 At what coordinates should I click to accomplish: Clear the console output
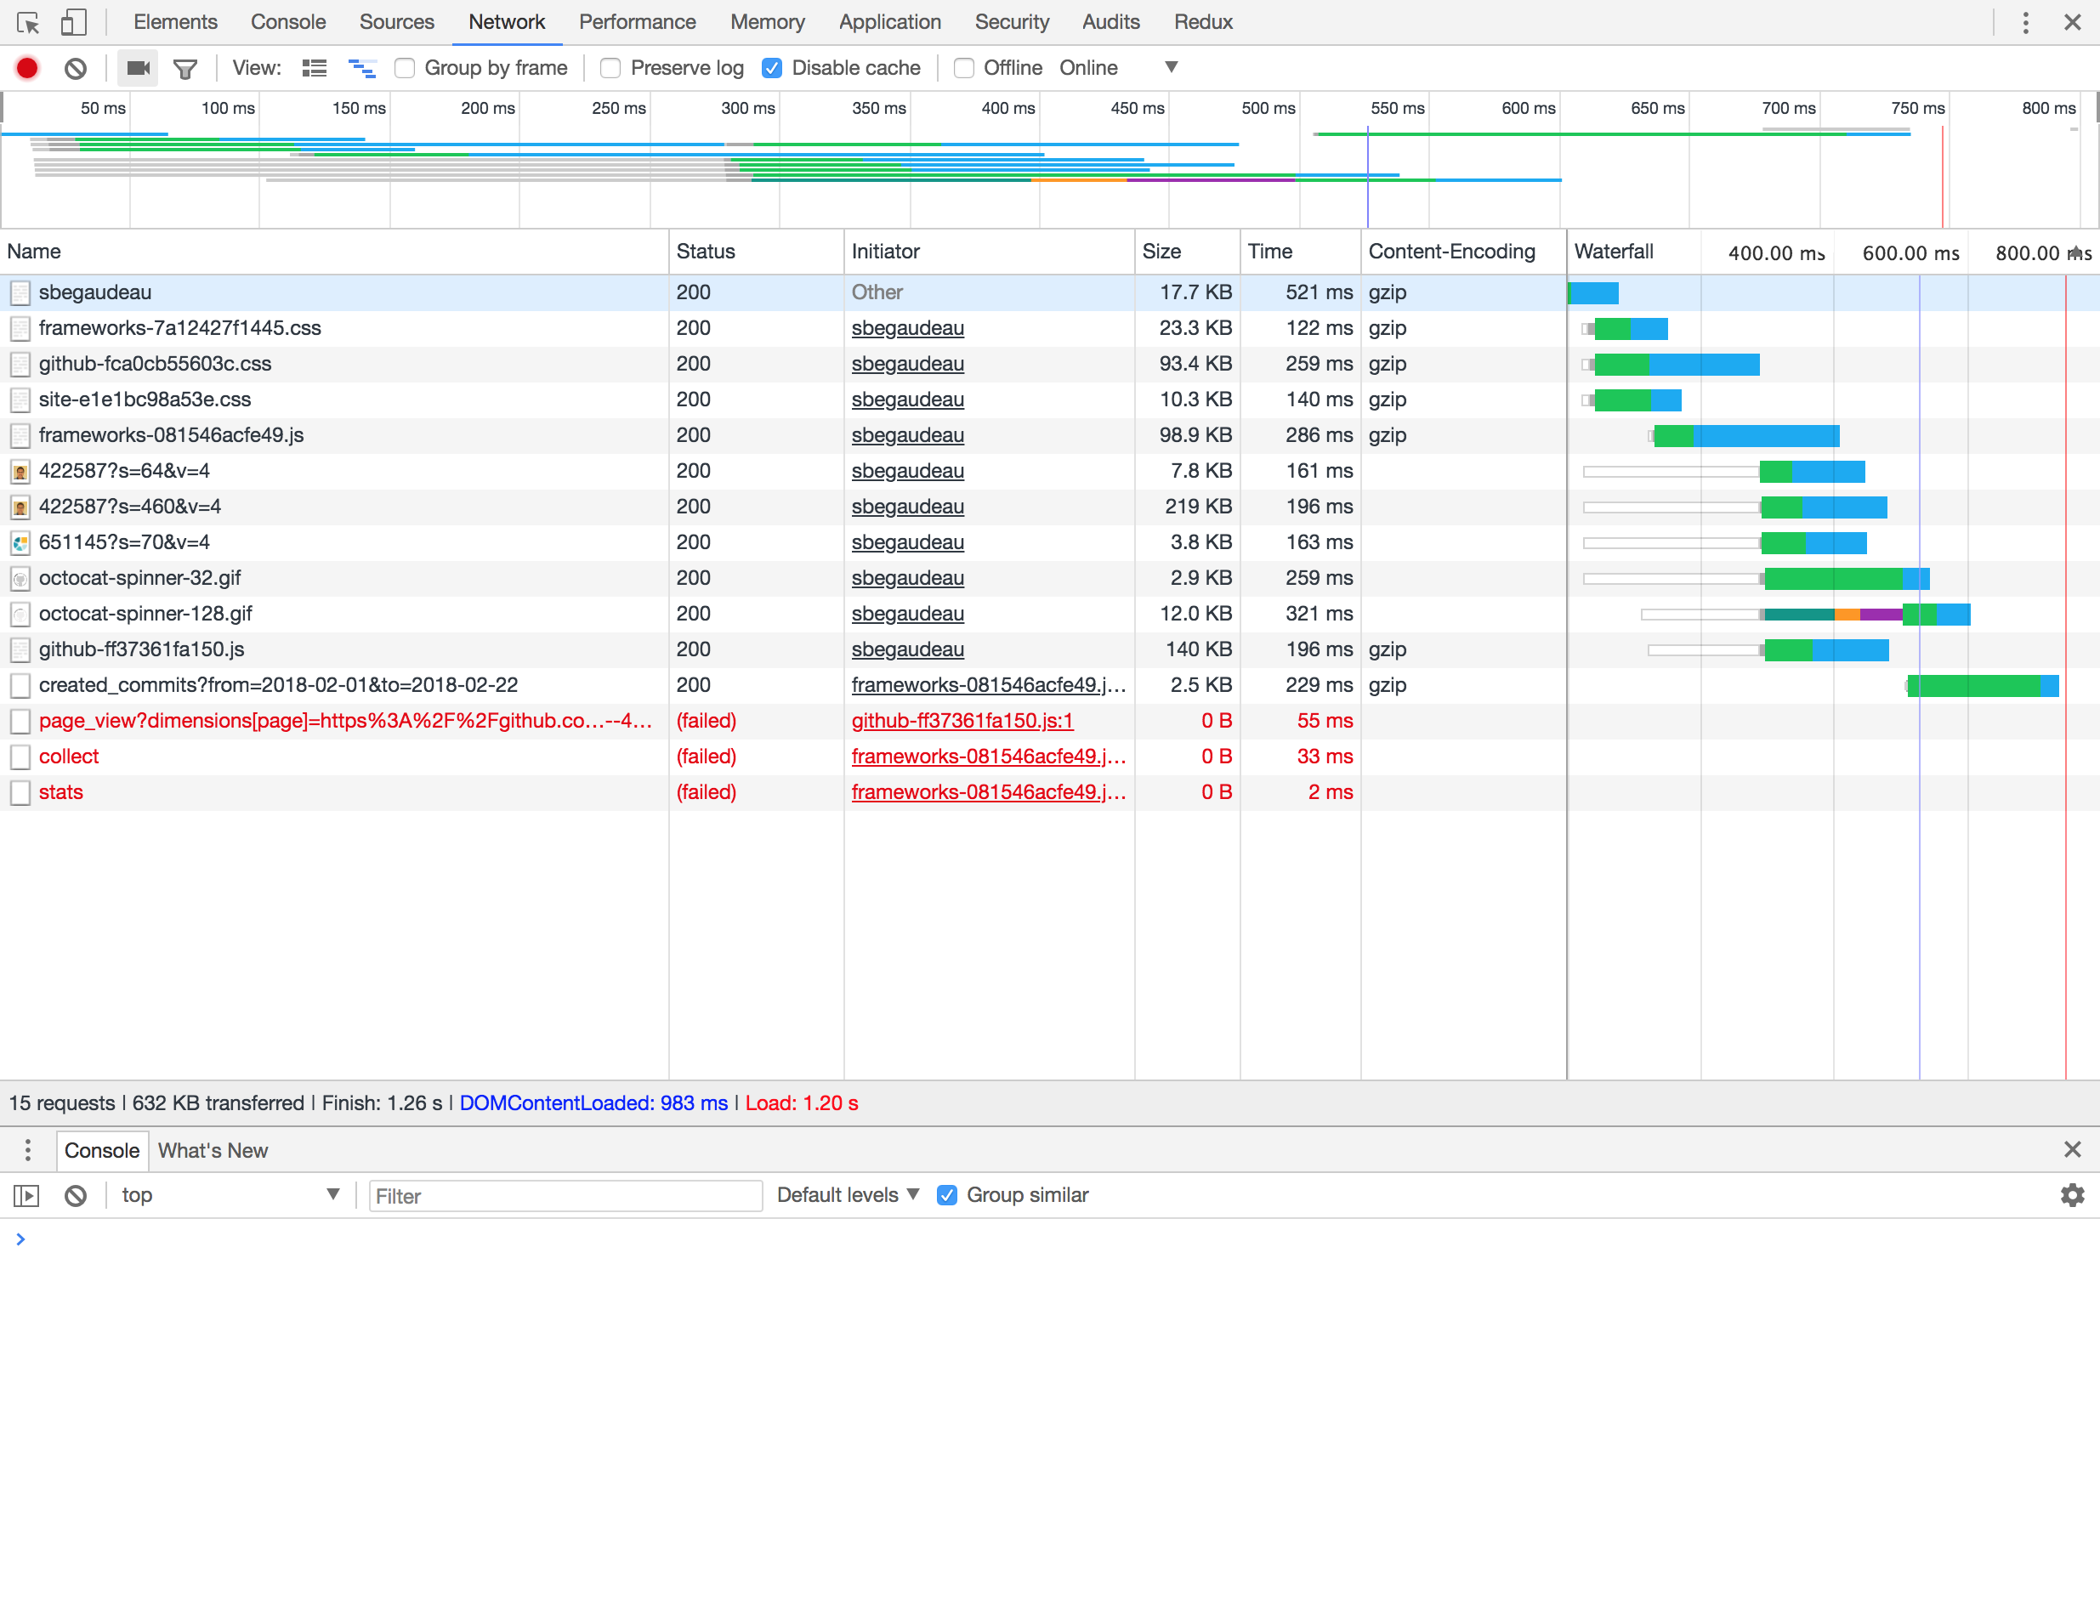(76, 1195)
